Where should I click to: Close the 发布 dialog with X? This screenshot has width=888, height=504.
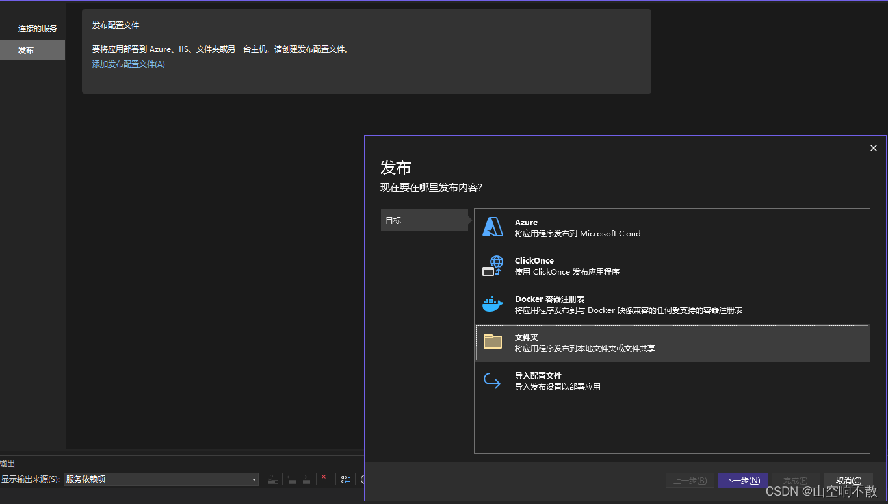tap(874, 148)
